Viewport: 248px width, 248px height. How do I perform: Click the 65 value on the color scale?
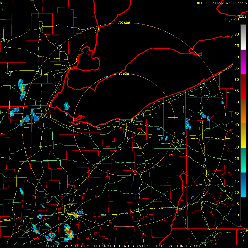click(x=237, y=68)
